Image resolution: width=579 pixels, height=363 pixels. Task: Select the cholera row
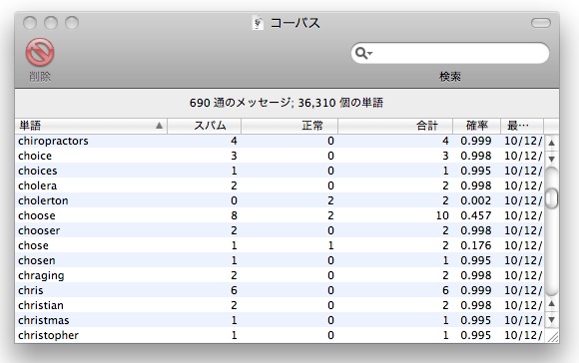(x=280, y=185)
